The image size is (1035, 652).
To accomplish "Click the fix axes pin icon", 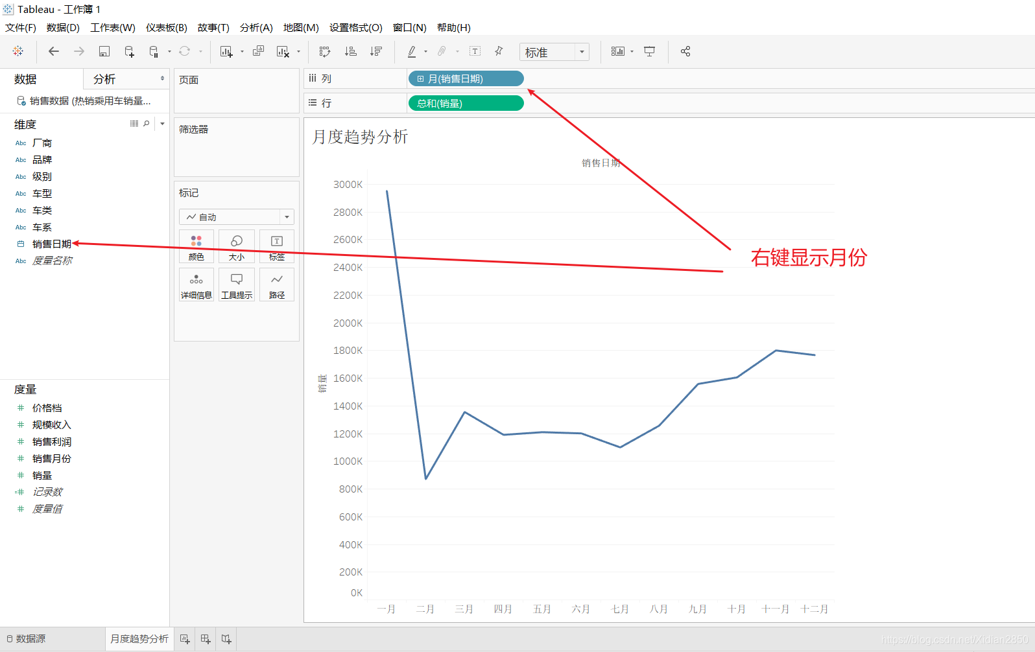I will [499, 51].
